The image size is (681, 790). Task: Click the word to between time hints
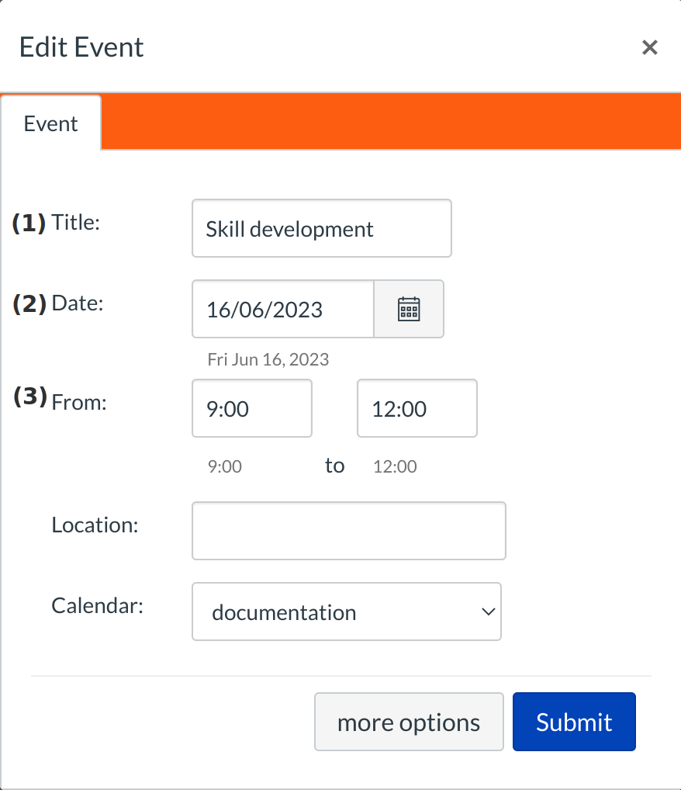click(x=334, y=466)
